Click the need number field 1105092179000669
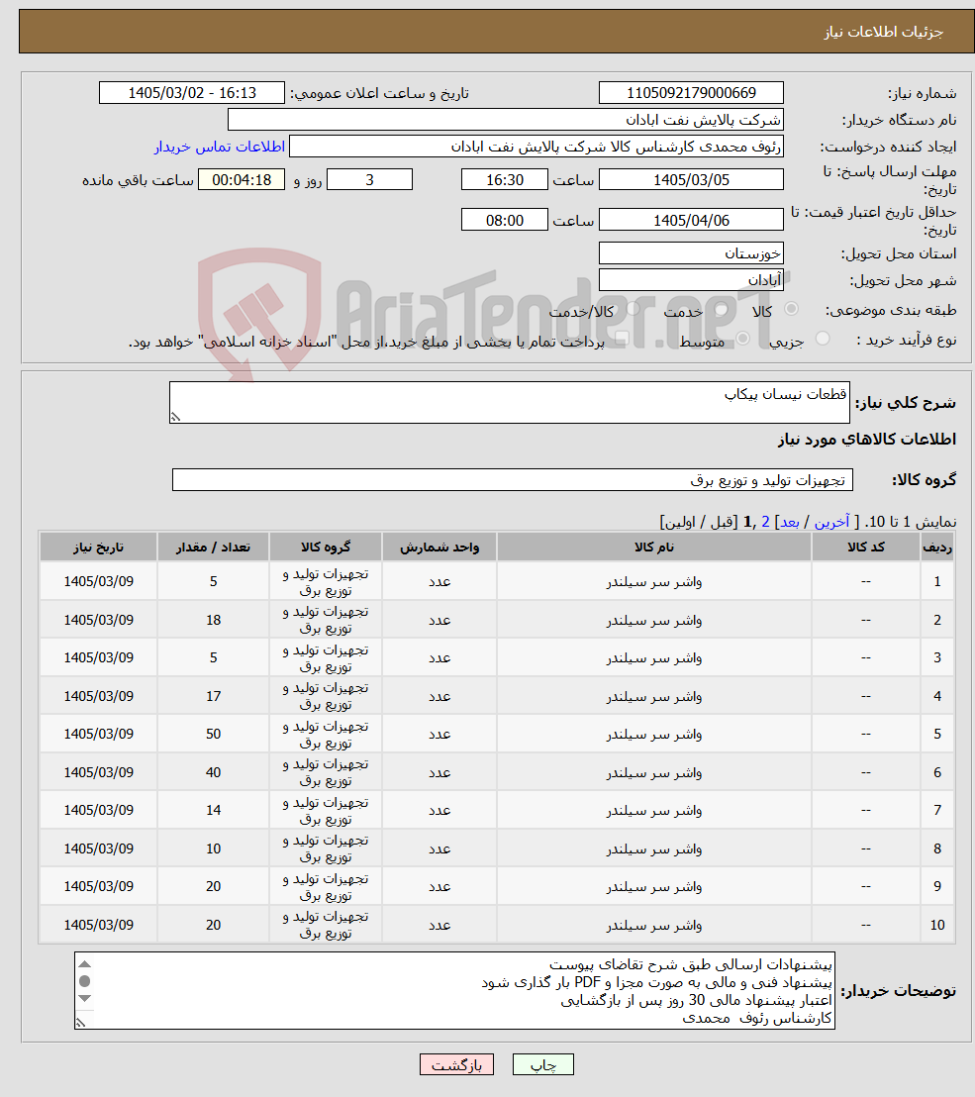Viewport: 975px width, 1097px height. pos(691,93)
